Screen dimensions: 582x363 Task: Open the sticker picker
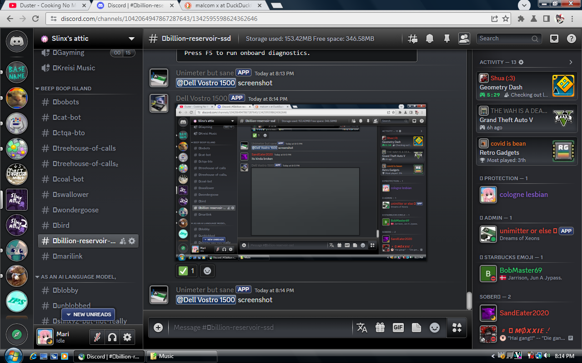pyautogui.click(x=416, y=327)
